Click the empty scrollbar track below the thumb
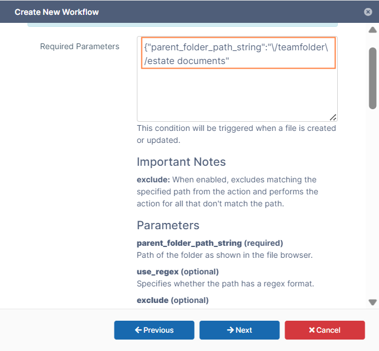379x351 pixels. click(373, 200)
